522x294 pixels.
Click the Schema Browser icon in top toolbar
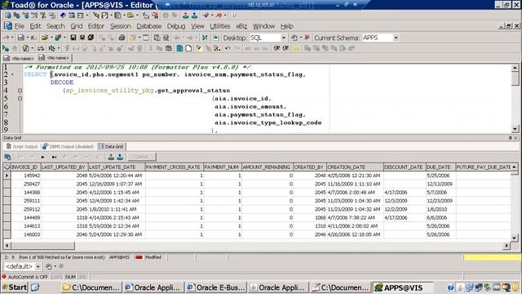(16, 16)
